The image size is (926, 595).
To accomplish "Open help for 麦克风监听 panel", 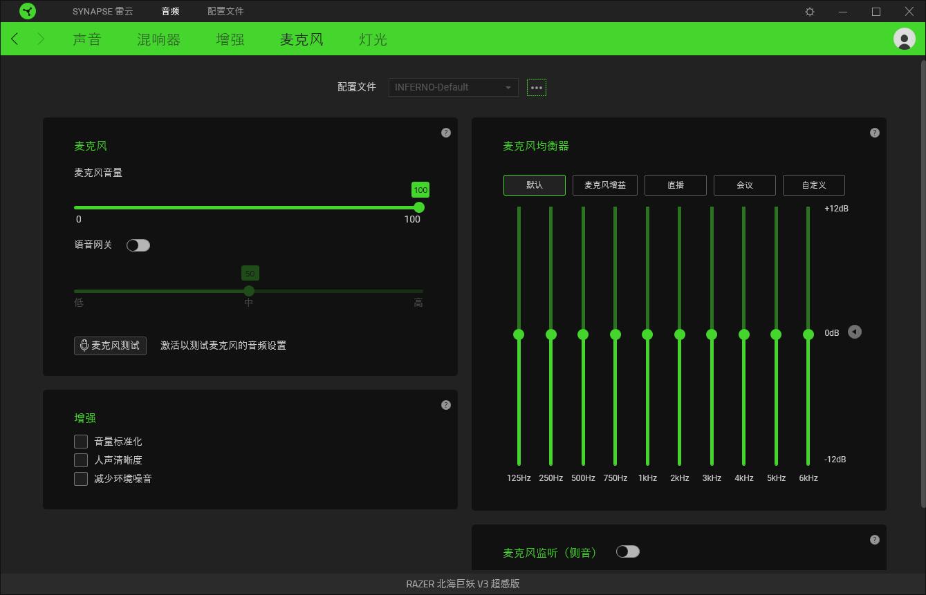I will pos(875,540).
